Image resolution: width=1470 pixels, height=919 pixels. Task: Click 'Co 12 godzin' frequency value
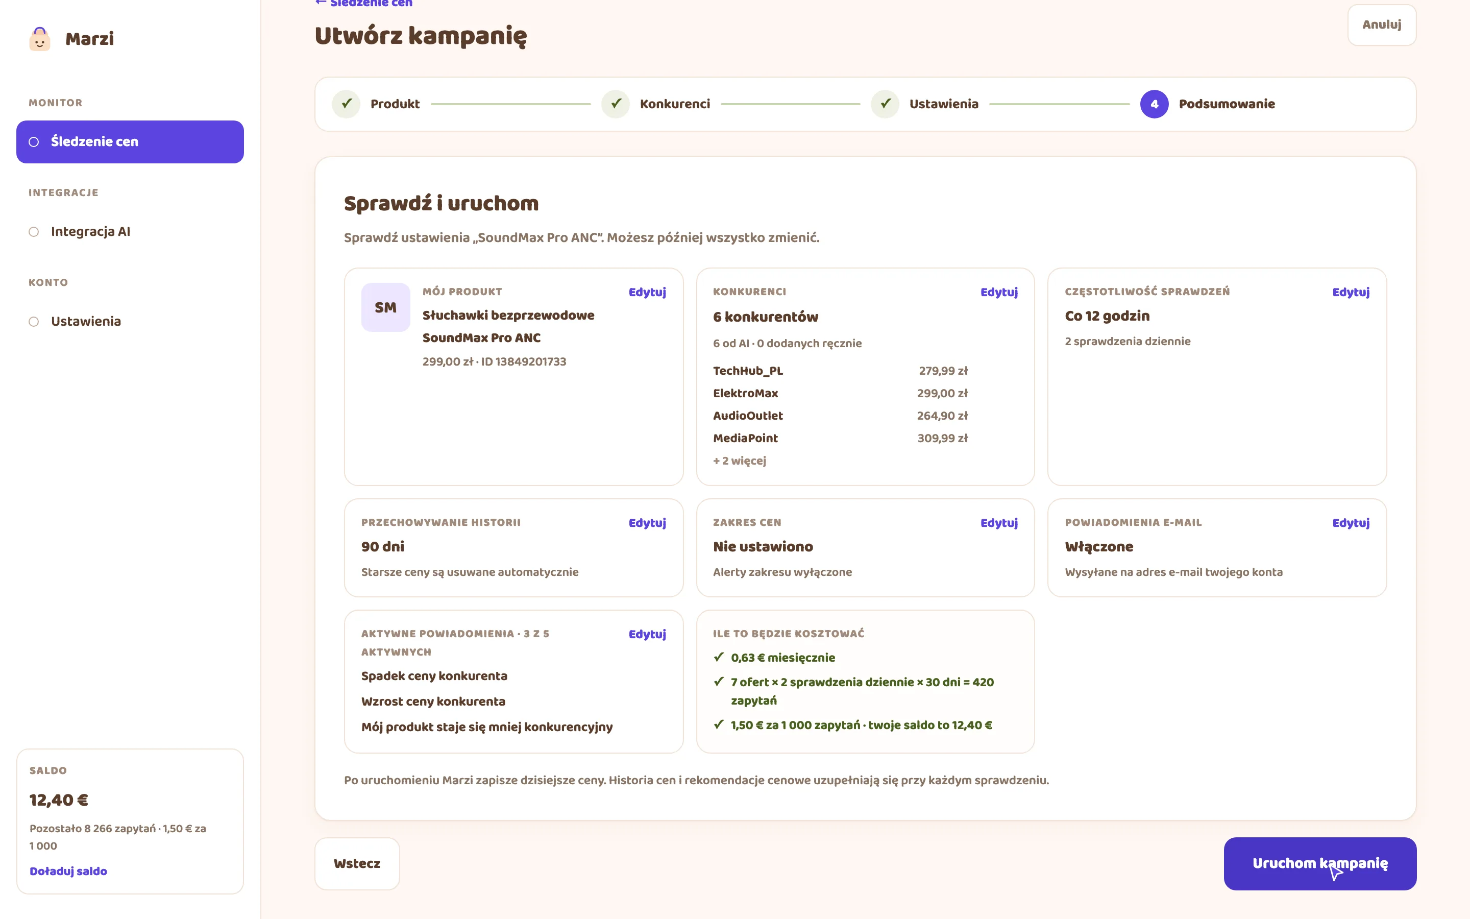[x=1108, y=316]
